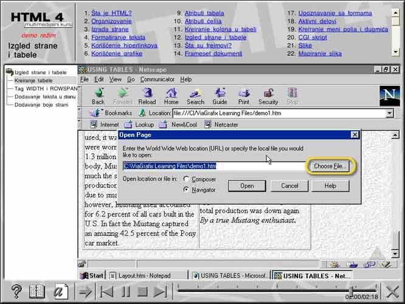Click the course playback progress slider
This screenshot has height=304, width=405.
pyautogui.click(x=274, y=291)
